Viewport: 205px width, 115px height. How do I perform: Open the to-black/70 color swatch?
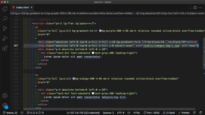coord(167,42)
